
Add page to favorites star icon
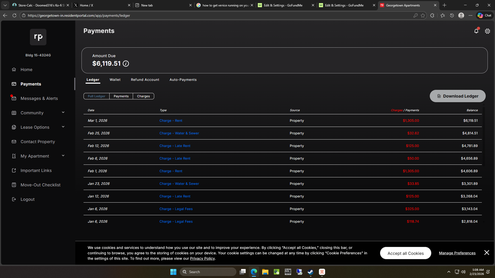423,15
